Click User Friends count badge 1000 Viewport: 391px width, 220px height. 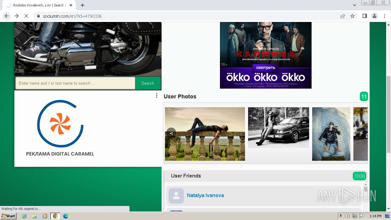click(360, 176)
